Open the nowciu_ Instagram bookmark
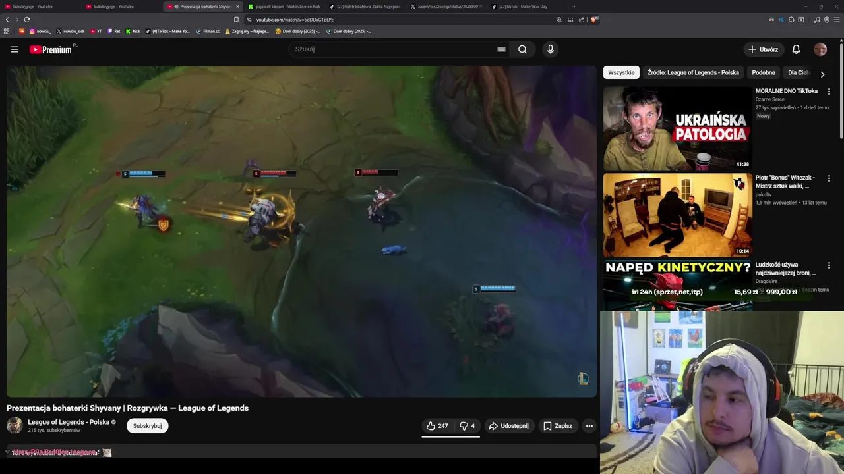844x474 pixels. [x=40, y=31]
